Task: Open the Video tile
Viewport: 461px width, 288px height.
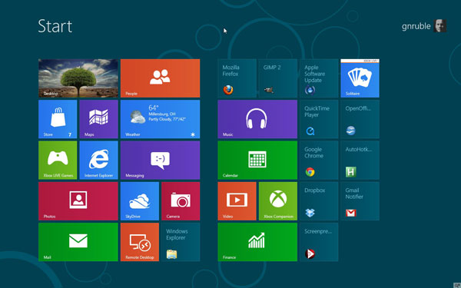Action: coord(237,201)
